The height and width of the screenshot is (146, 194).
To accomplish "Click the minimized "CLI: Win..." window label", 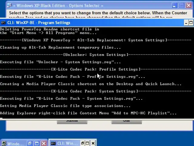I will [x=67, y=143].
